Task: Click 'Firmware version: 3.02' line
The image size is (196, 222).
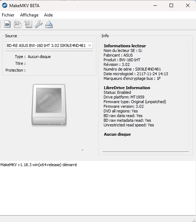Action: (x=124, y=106)
